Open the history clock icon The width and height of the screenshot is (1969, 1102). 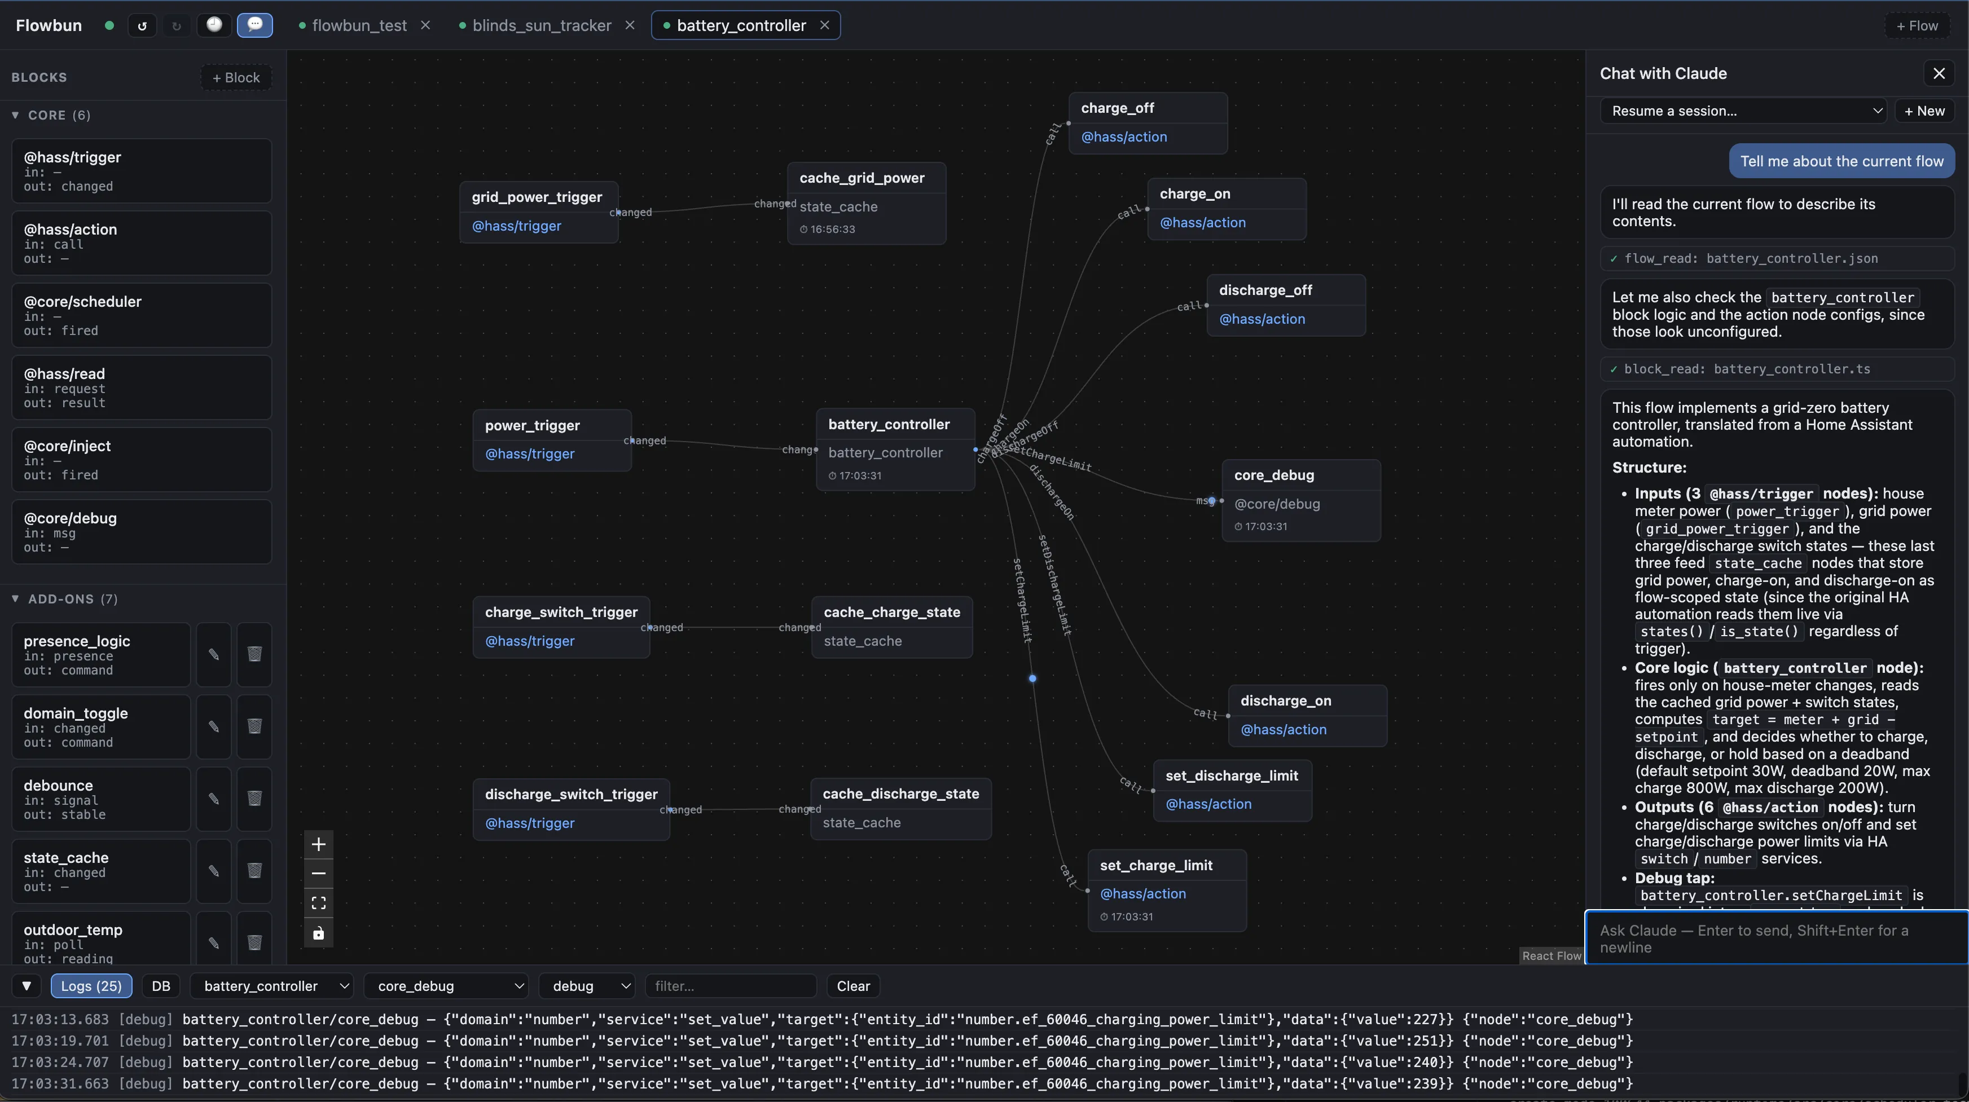tap(215, 25)
